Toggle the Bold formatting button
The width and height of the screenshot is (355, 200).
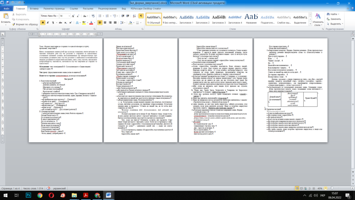[x=43, y=23]
